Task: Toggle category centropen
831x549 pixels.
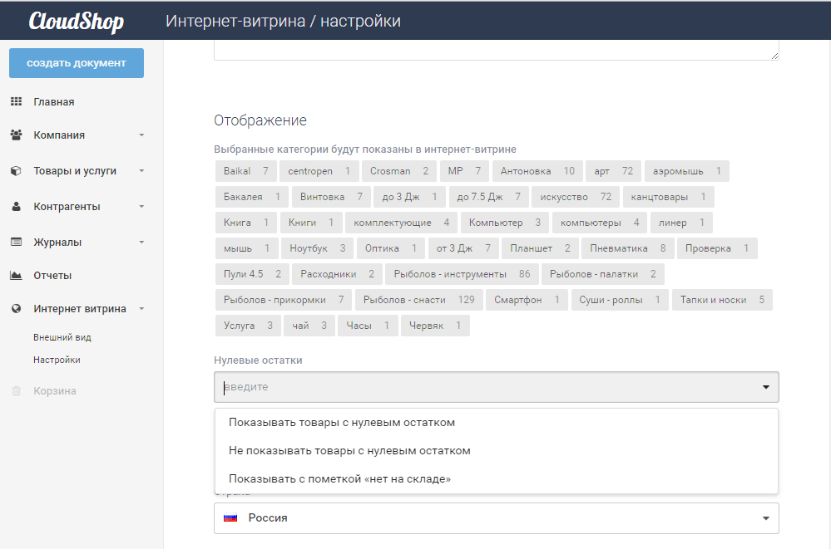Action: [319, 171]
